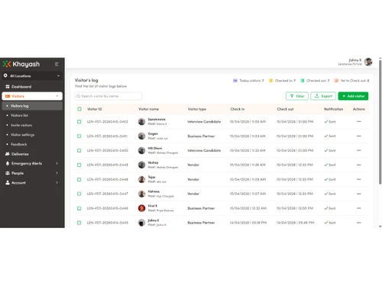Click the search magnifier icon
Viewport: 382px width, 286px height.
click(79, 96)
